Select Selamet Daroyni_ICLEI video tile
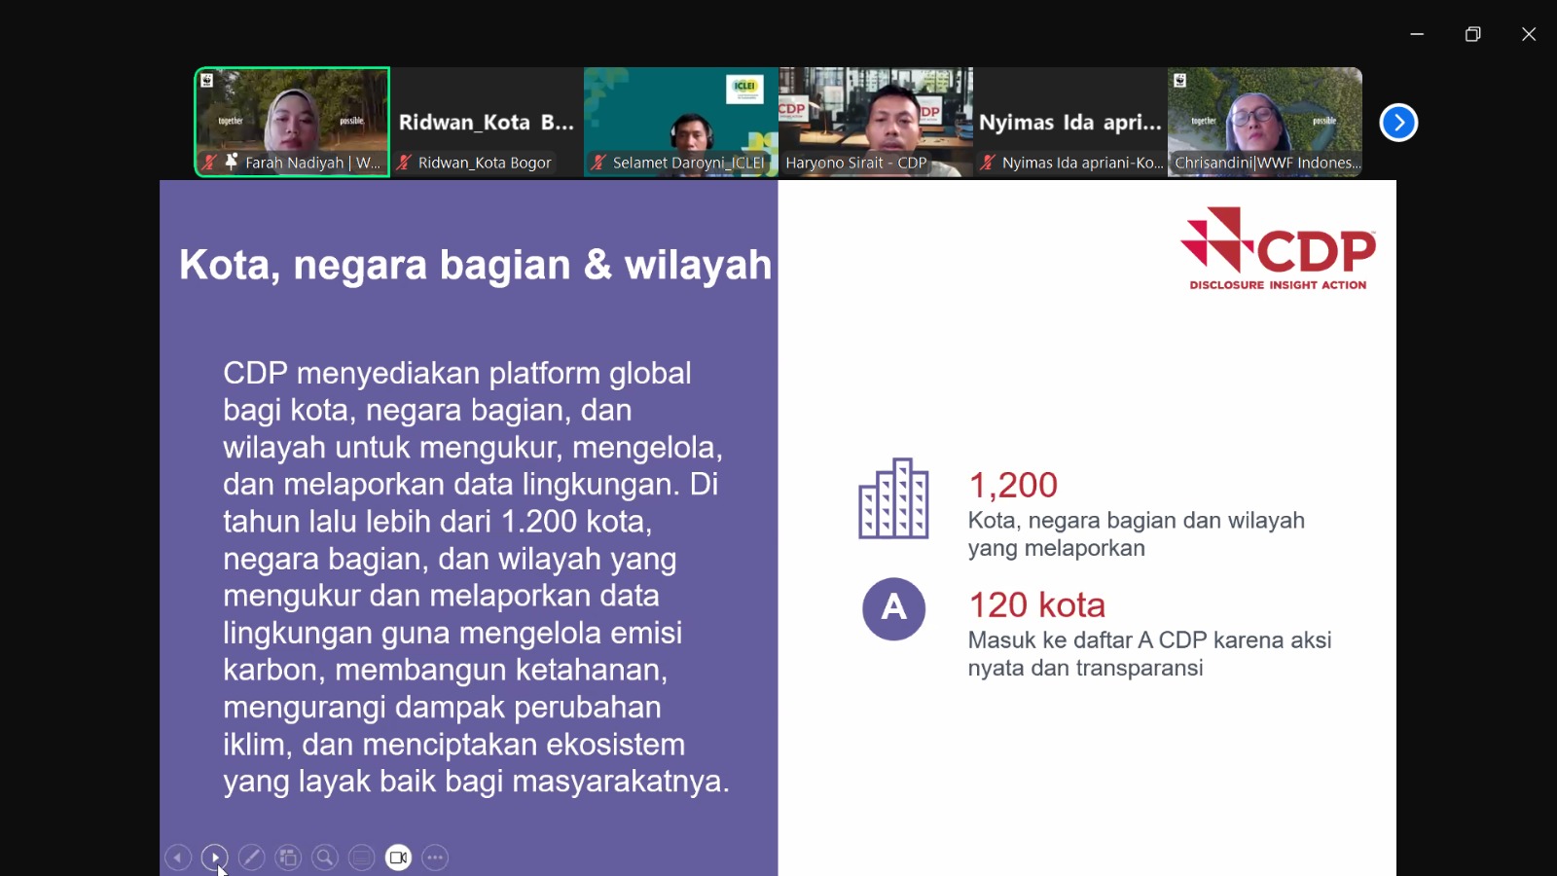The image size is (1557, 876). (681, 122)
